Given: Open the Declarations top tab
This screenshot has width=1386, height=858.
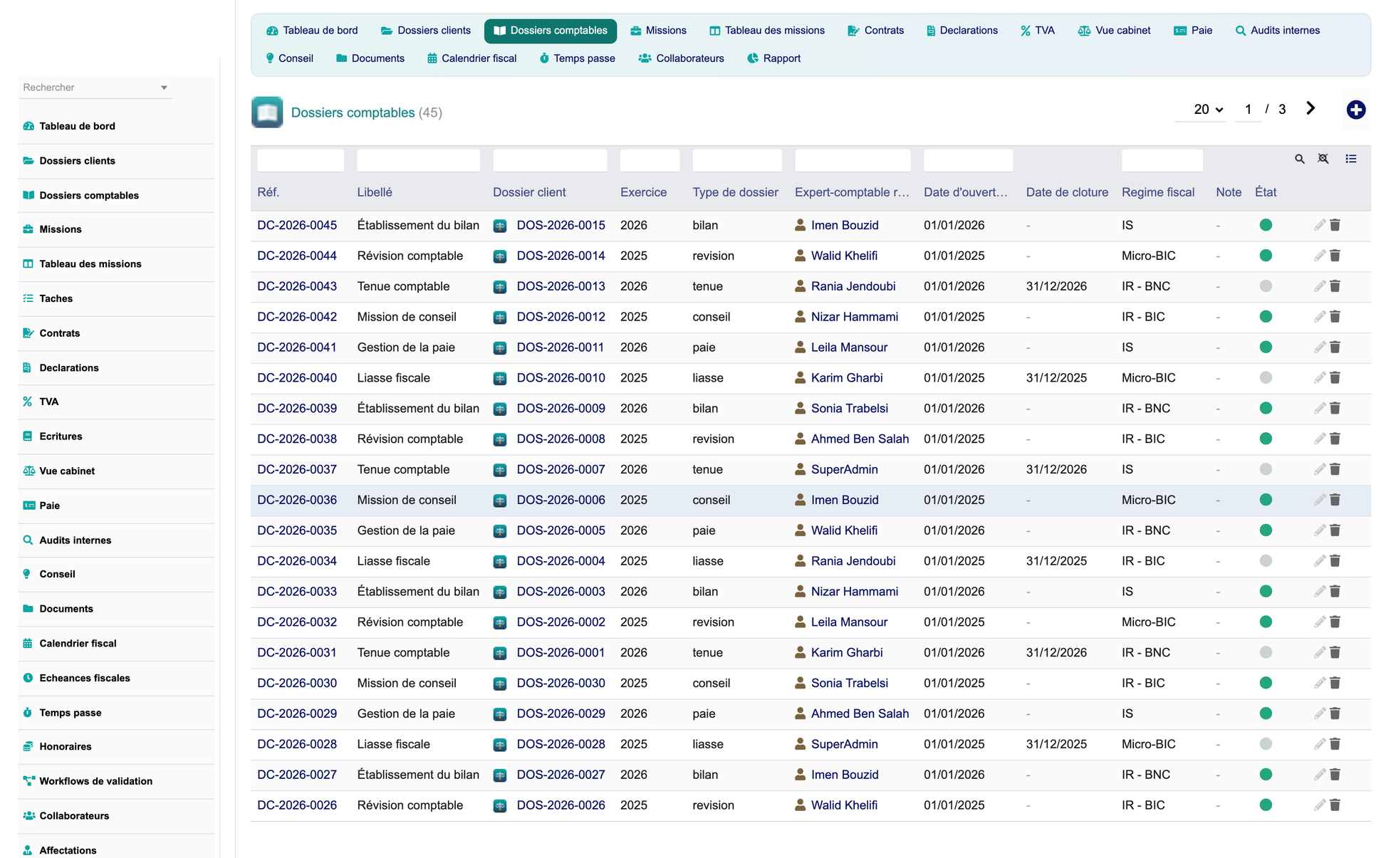Looking at the screenshot, I should point(962,31).
